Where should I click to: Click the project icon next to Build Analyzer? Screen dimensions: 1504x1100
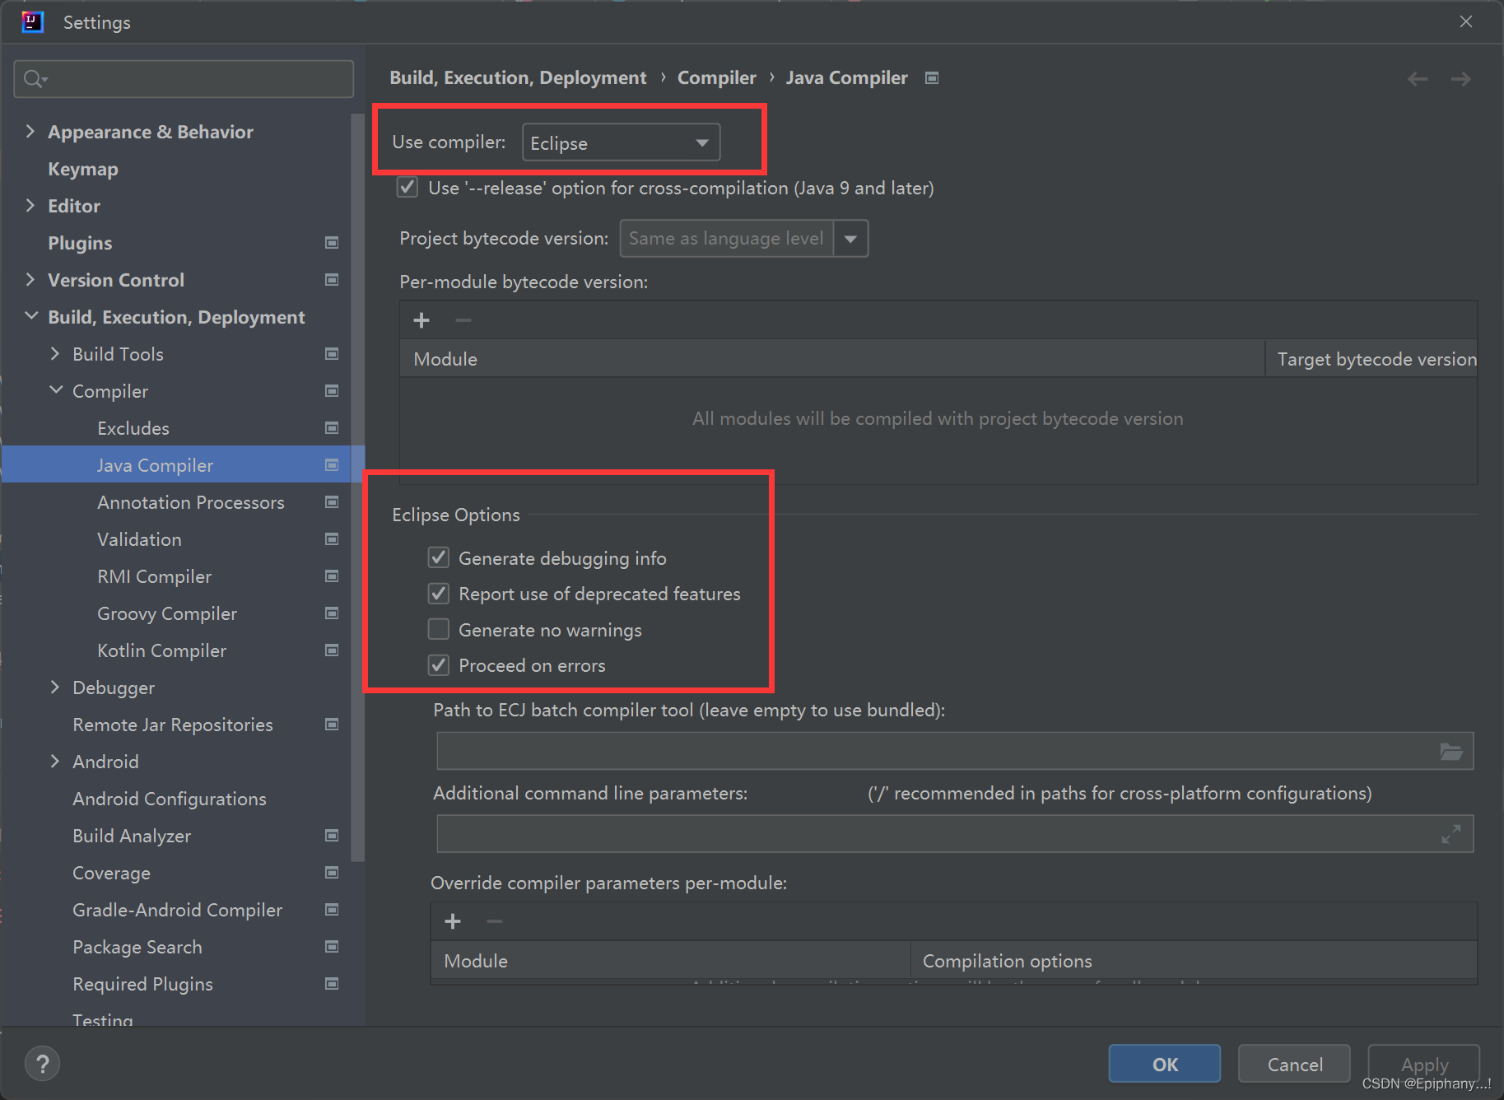332,836
